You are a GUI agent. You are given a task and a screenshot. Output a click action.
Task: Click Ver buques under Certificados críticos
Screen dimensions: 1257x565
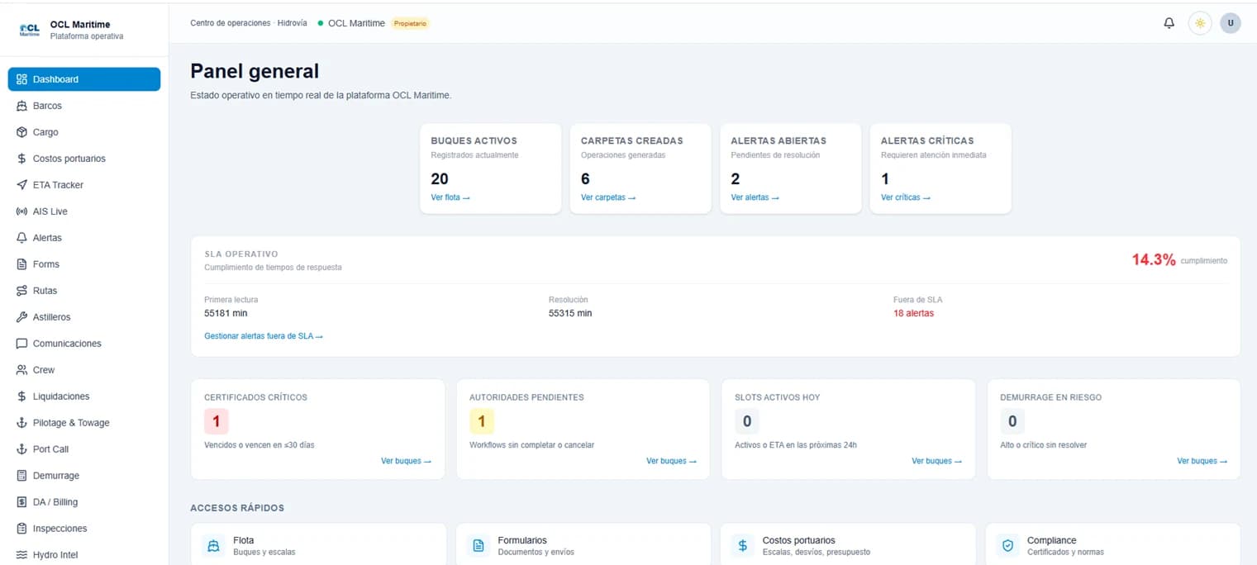[x=406, y=461]
